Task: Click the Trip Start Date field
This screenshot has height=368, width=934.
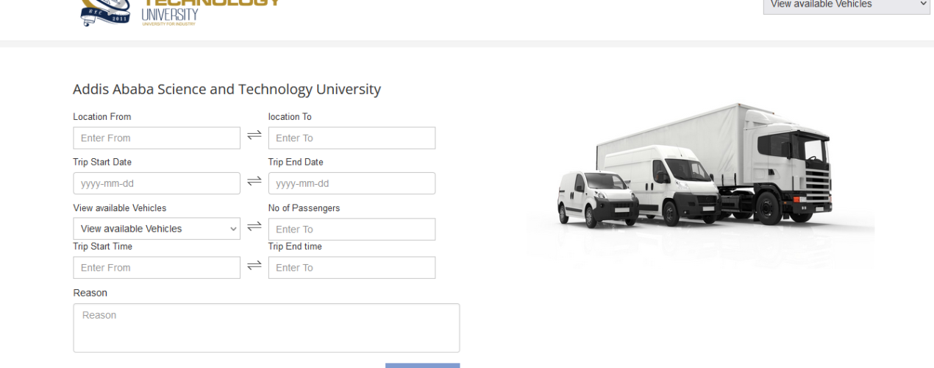Action: point(157,183)
